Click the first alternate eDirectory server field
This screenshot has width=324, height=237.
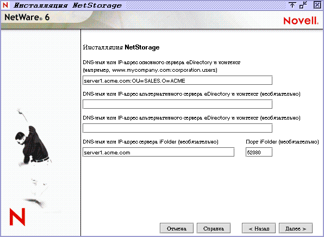point(178,104)
